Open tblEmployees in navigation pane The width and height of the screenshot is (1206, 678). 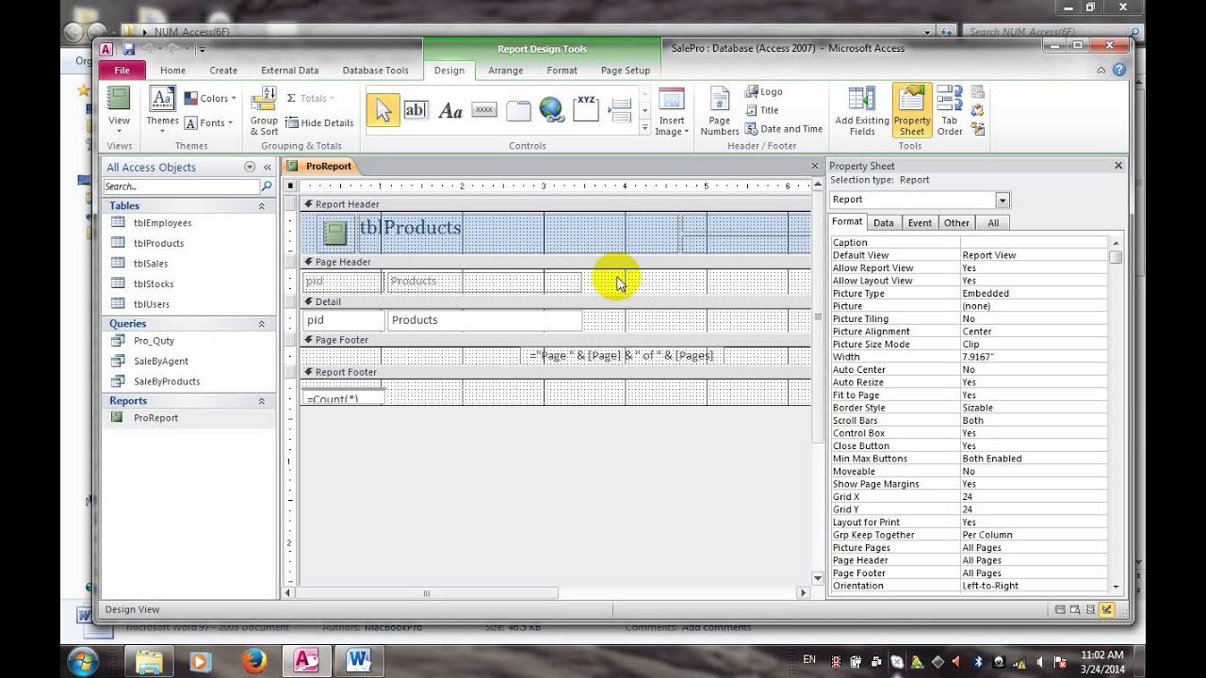coord(162,223)
